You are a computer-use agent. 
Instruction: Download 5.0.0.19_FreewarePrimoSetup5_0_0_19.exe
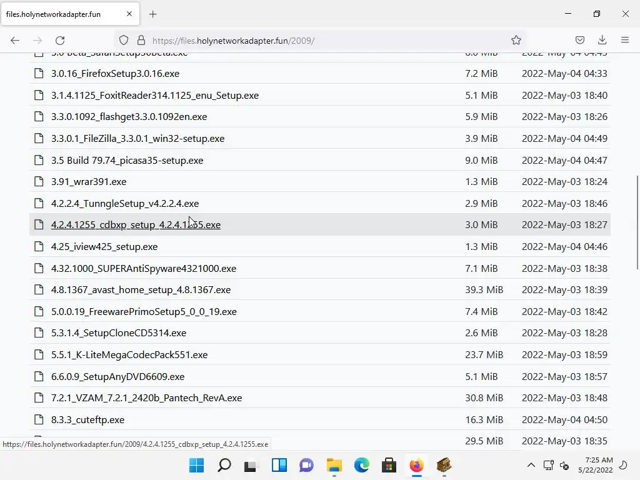click(x=144, y=311)
